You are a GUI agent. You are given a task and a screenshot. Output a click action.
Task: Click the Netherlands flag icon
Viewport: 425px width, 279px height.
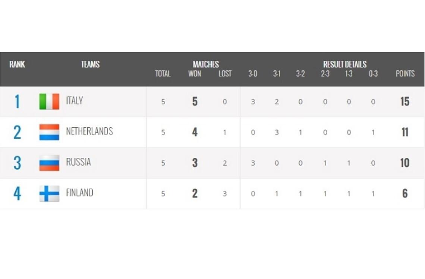[x=49, y=132]
